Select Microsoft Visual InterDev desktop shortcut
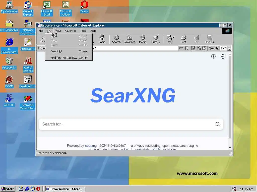 coord(28,102)
